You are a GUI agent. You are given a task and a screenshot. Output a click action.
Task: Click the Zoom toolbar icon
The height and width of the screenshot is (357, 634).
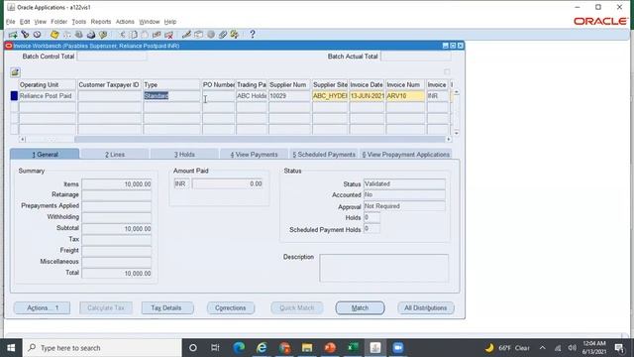[198, 35]
